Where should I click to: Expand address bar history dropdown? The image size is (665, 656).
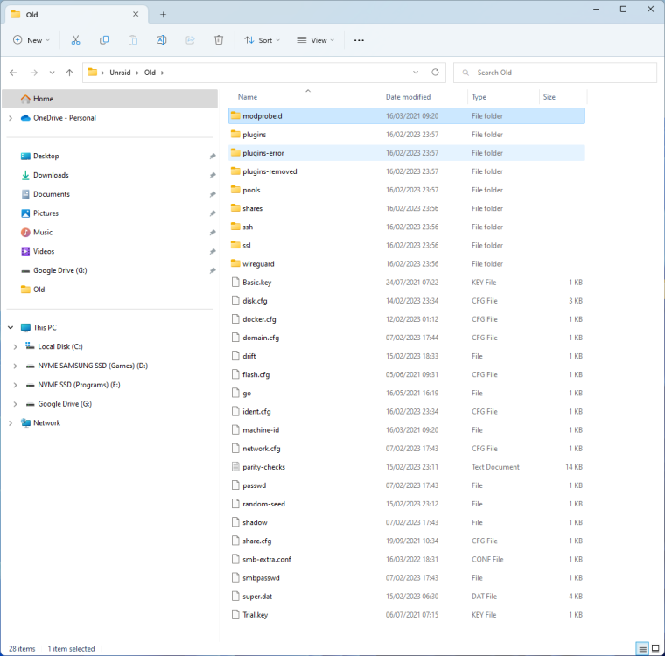(x=416, y=72)
